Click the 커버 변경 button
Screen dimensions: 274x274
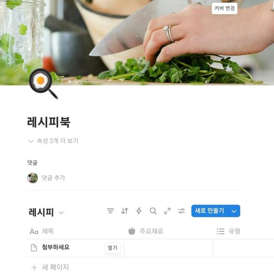coord(225,8)
